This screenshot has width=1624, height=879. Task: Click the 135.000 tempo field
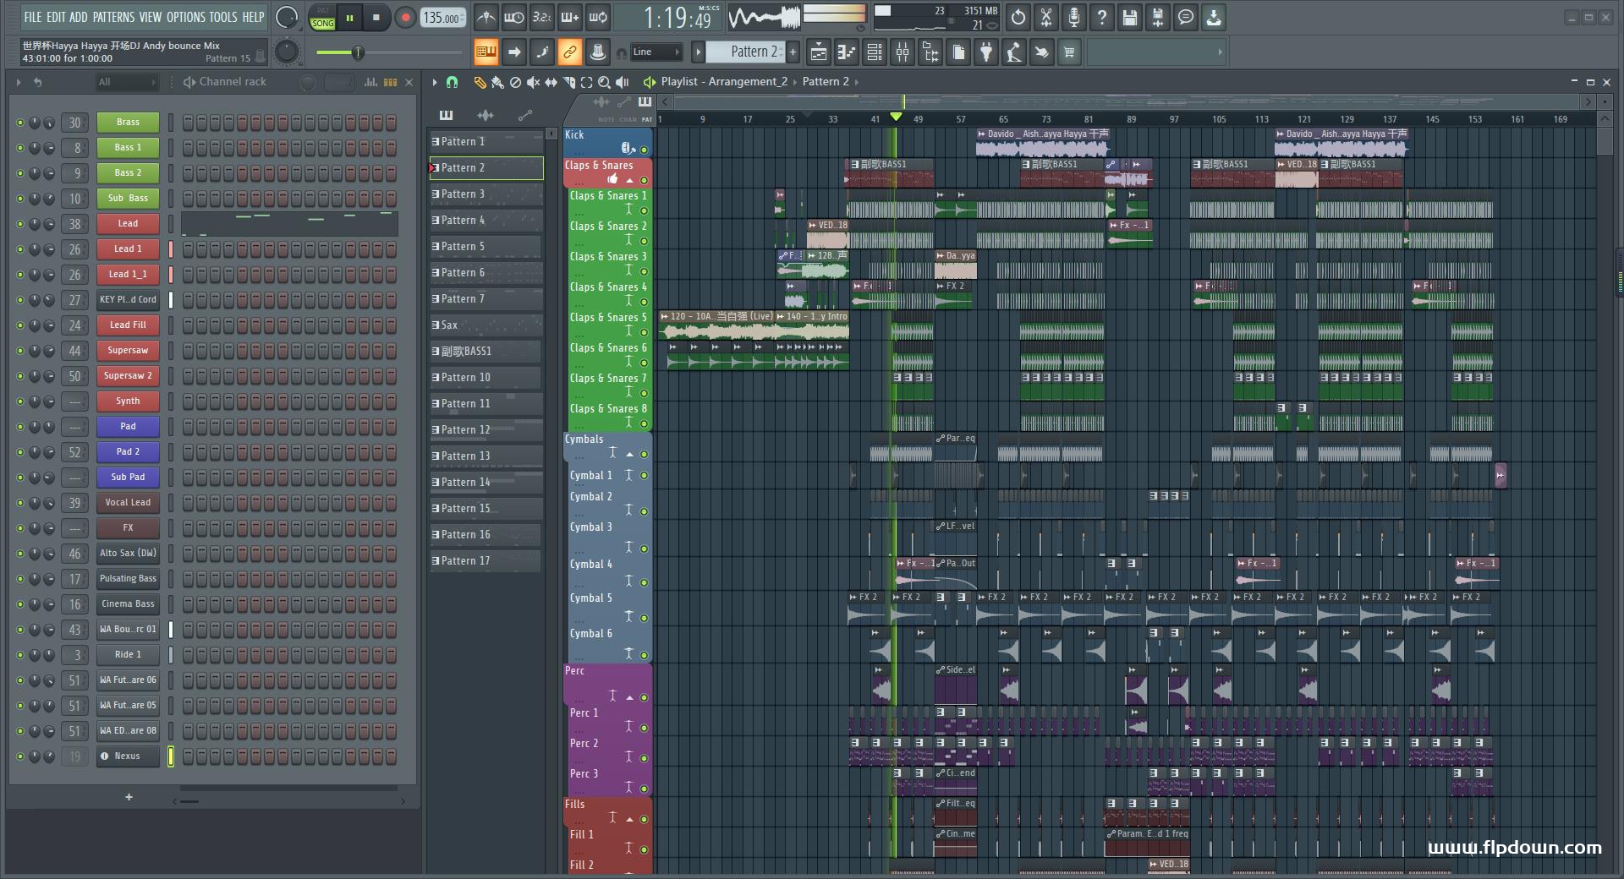442,18
